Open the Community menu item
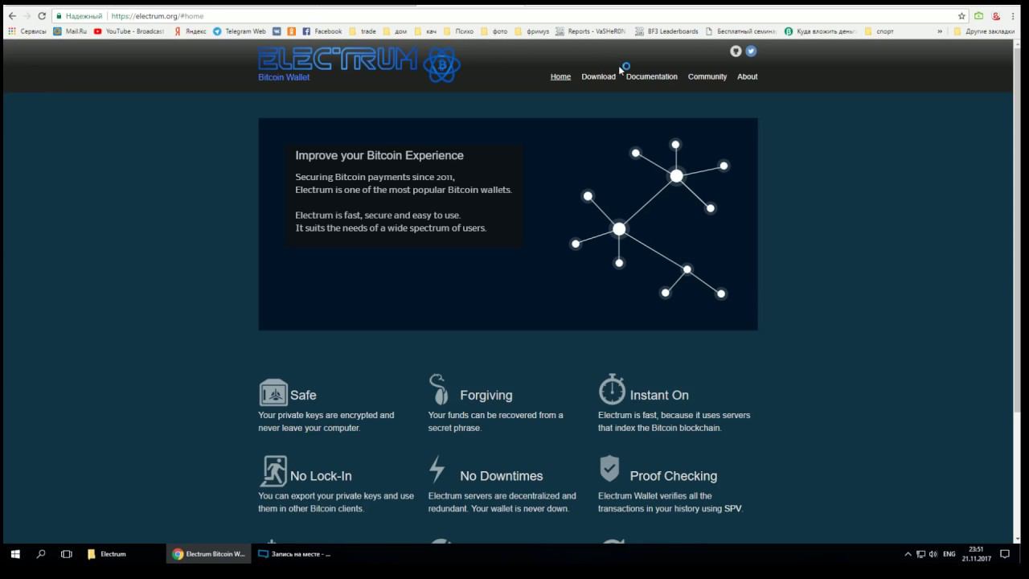Viewport: 1029px width, 579px height. [707, 76]
